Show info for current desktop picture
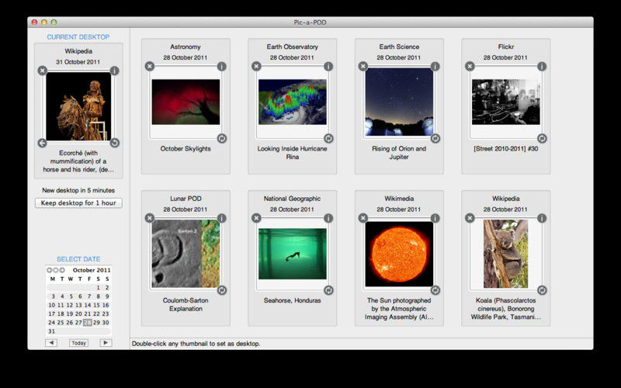Screen dimensions: 621x388 pos(114,71)
